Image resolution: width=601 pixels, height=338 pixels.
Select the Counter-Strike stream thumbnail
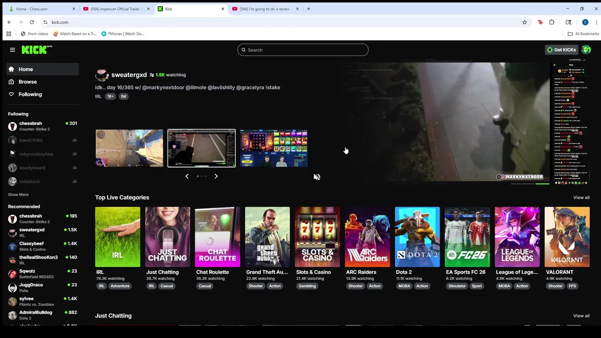[x=129, y=148]
